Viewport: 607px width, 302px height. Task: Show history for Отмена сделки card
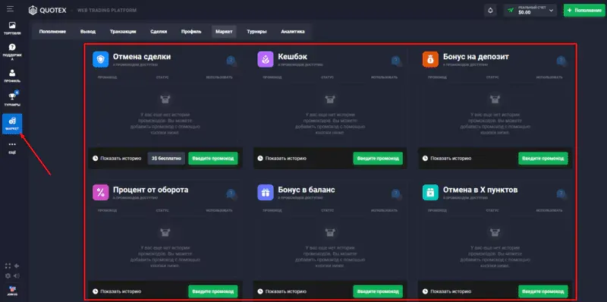(118, 159)
